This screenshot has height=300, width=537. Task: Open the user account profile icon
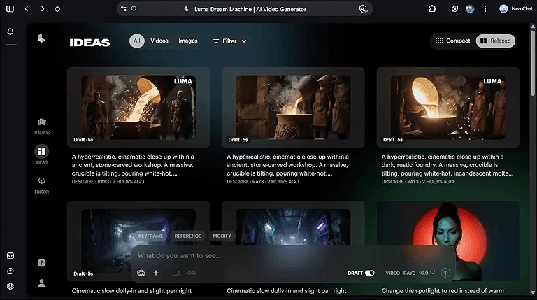[41, 283]
